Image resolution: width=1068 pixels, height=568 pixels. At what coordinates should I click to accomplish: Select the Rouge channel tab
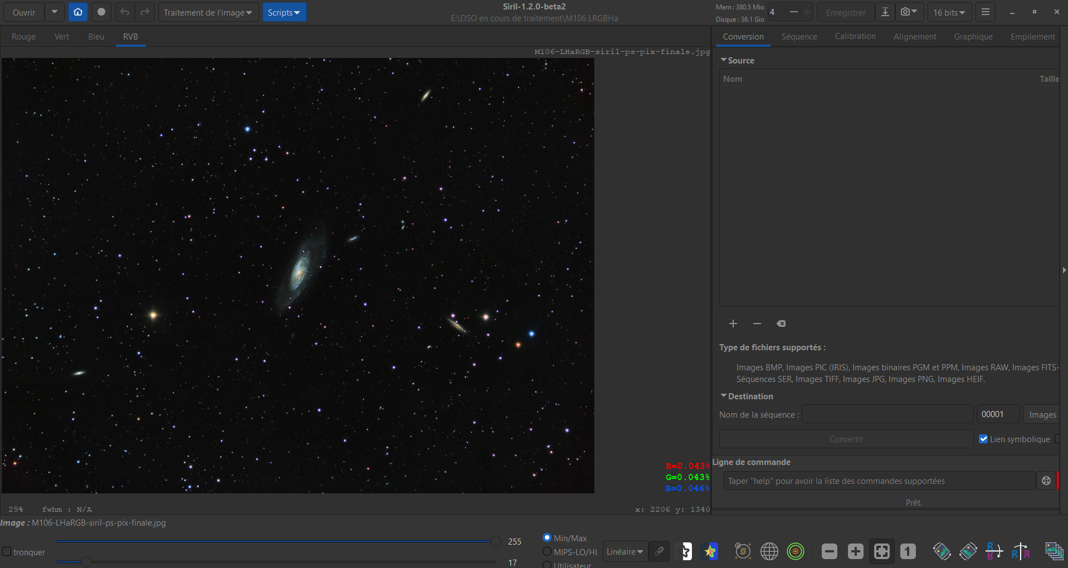(x=23, y=37)
